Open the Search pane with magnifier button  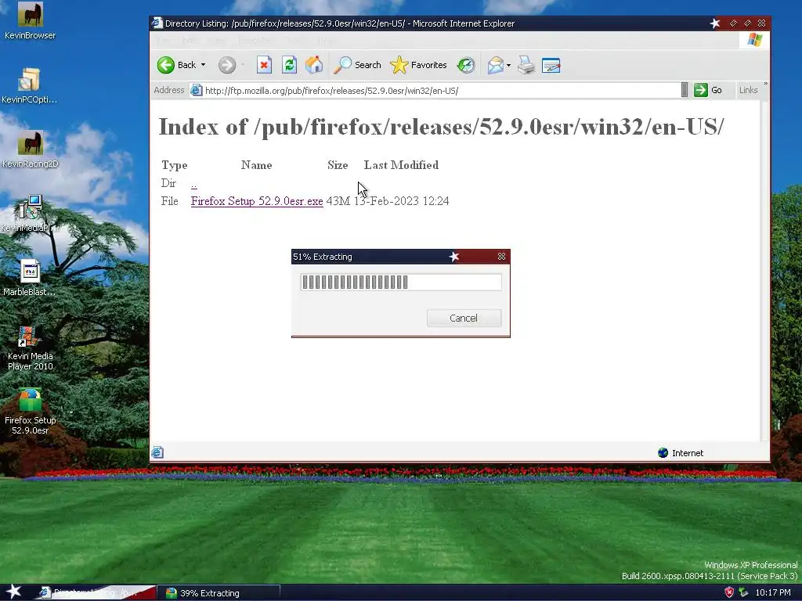(357, 65)
